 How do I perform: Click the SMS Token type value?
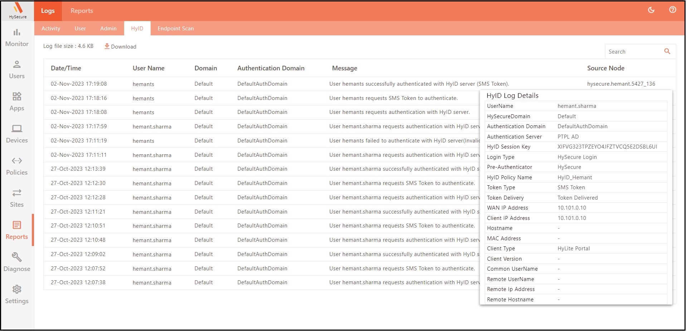point(571,187)
